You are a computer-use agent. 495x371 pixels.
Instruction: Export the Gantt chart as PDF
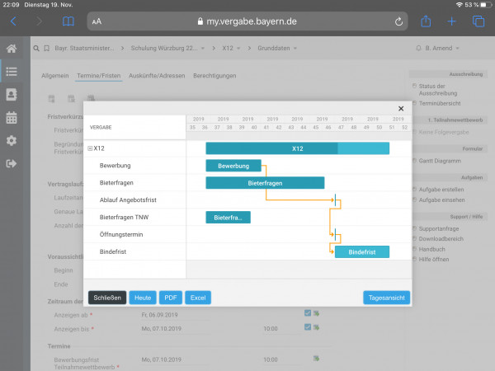click(170, 298)
